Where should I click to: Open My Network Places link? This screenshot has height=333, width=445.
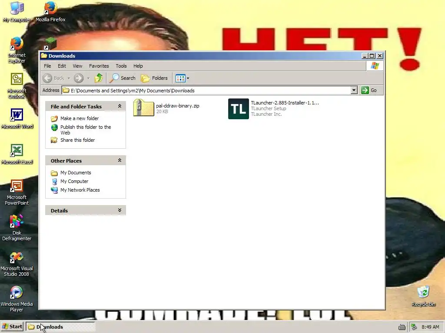(80, 190)
